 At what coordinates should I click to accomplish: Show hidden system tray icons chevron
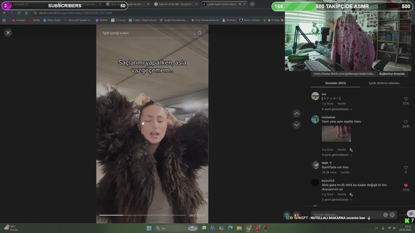pos(376,228)
